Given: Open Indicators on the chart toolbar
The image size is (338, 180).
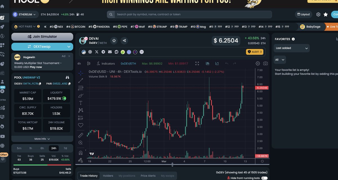Looking at the screenshot, I should point(106,64).
